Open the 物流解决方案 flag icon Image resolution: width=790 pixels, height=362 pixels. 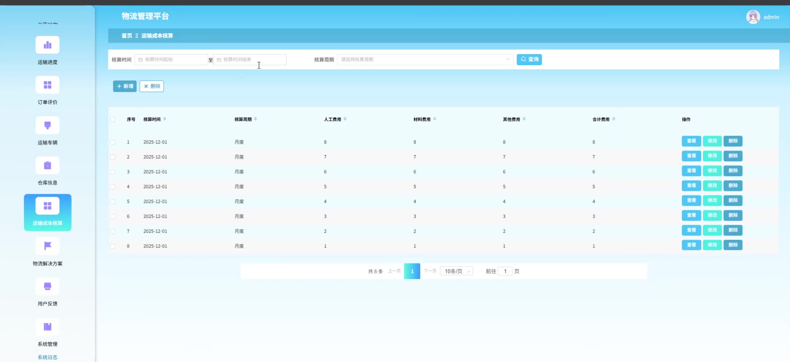click(x=48, y=246)
